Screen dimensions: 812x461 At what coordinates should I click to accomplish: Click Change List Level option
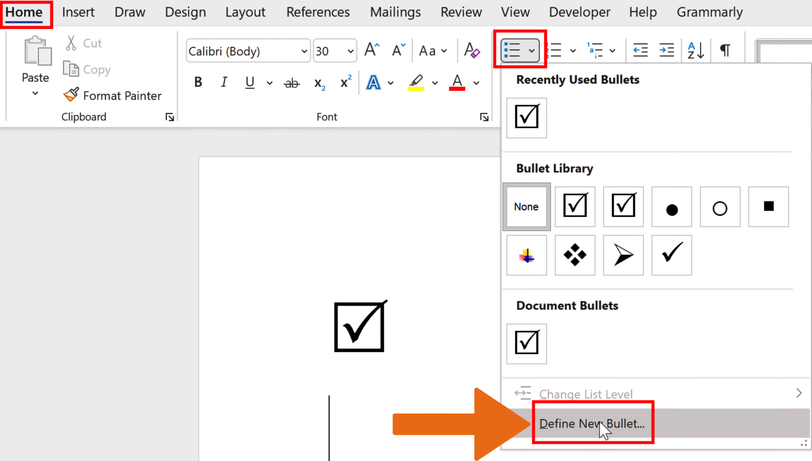(586, 393)
